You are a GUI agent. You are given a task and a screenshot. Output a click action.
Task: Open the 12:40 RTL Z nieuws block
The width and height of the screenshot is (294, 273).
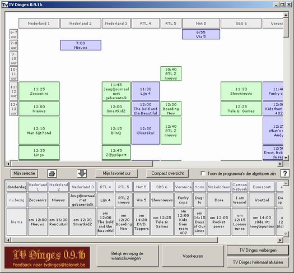point(171,131)
